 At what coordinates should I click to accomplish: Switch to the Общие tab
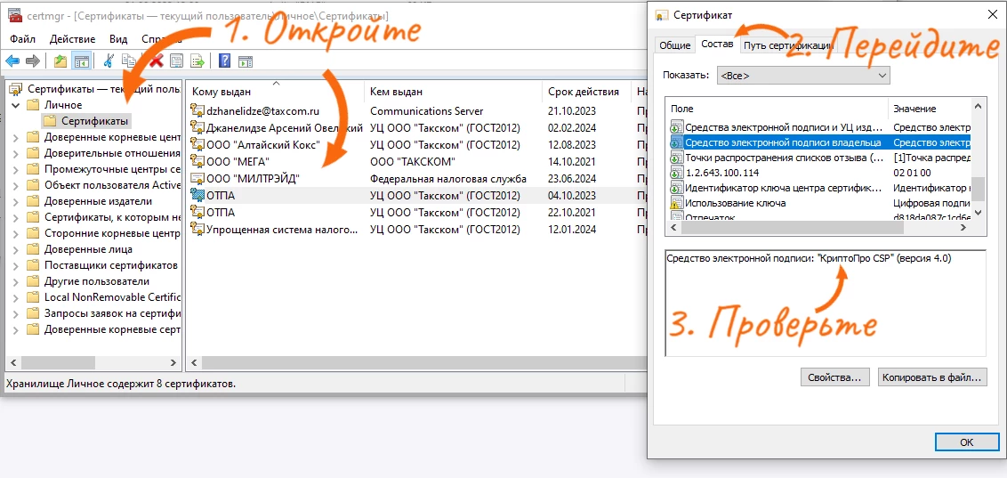point(674,45)
